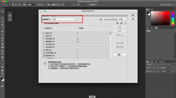
Task: Select the Rectangular Marquee tool in the toolbar
Action: [x=2, y=15]
